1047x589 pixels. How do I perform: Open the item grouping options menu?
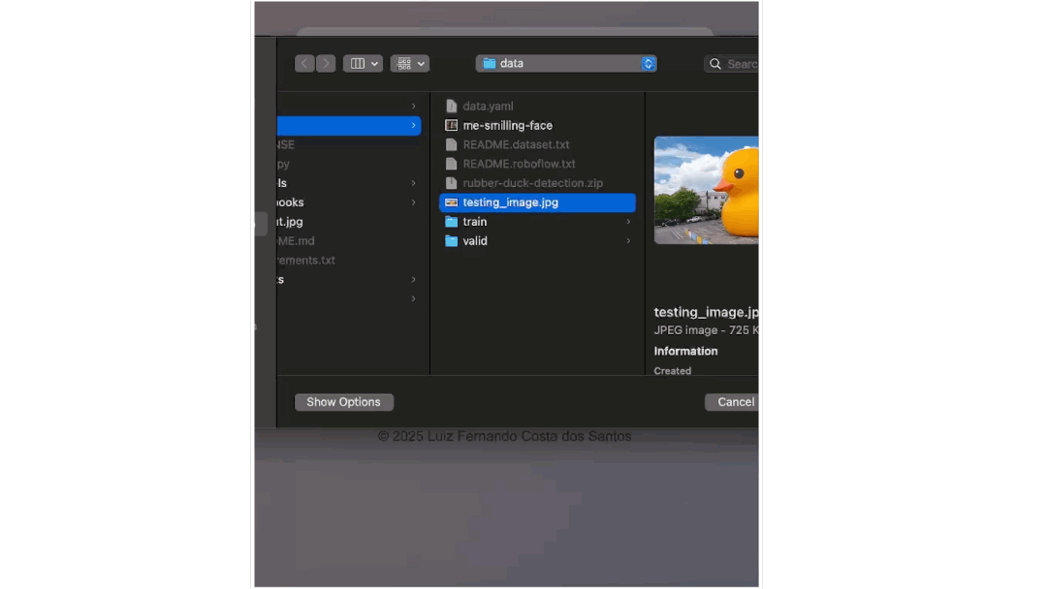pos(409,64)
